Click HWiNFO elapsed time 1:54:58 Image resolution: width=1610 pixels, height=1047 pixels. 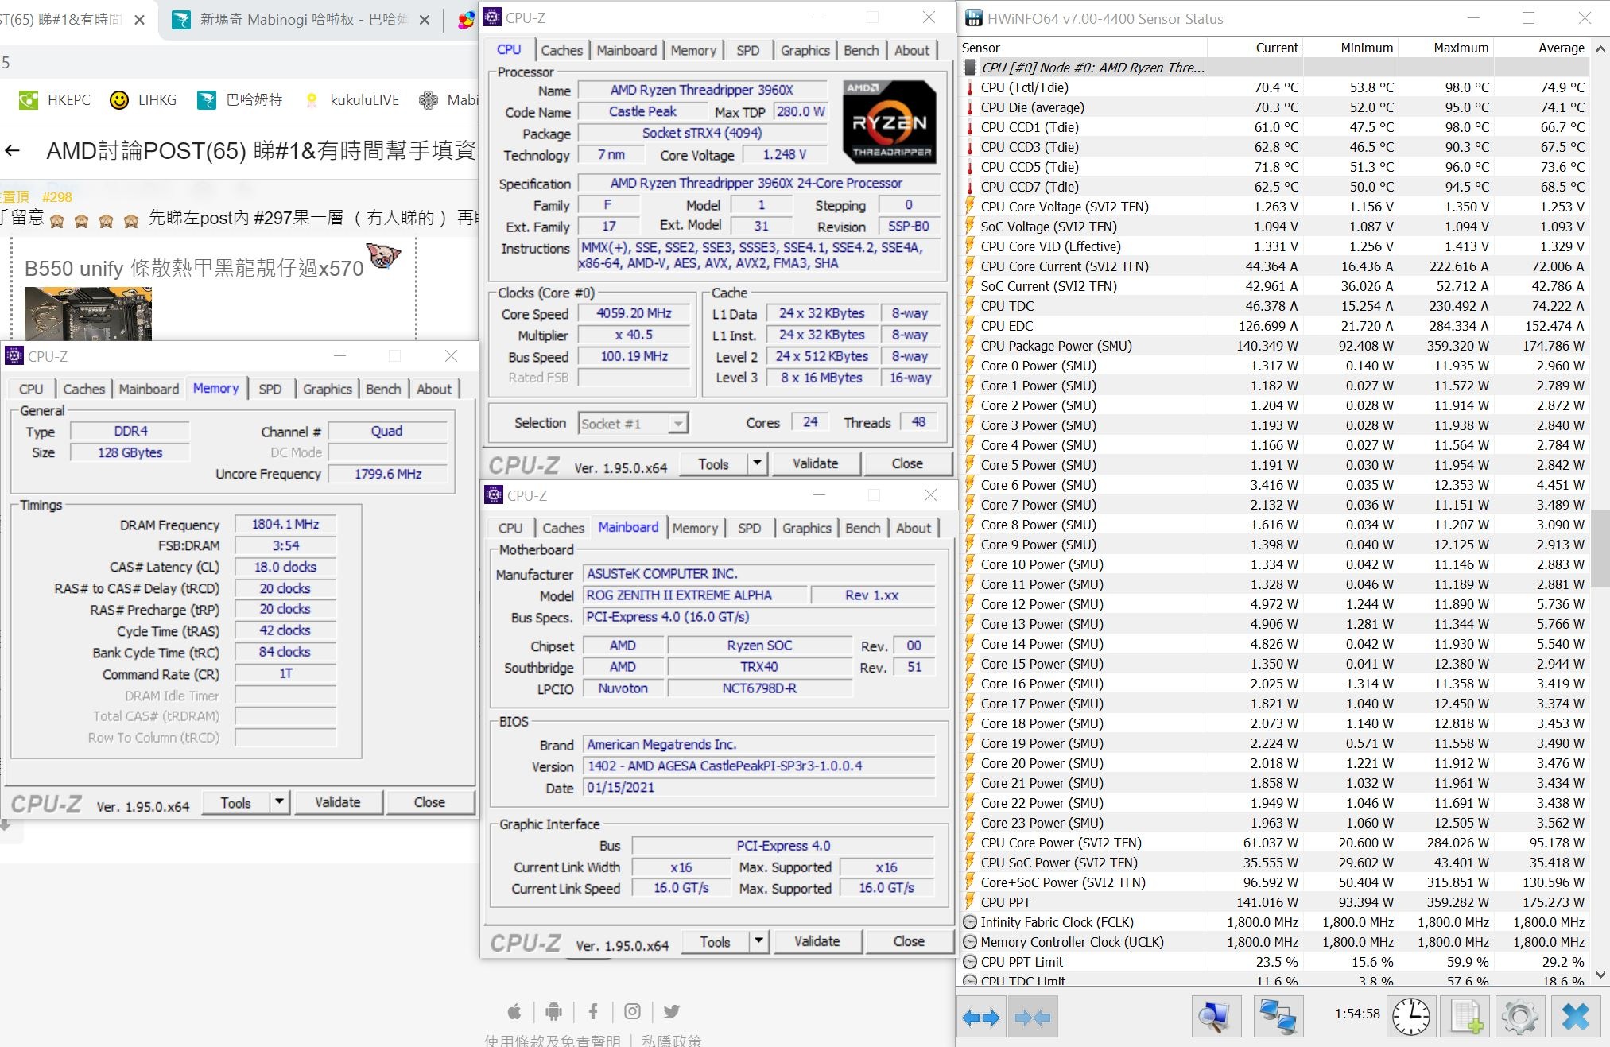coord(1357,1014)
